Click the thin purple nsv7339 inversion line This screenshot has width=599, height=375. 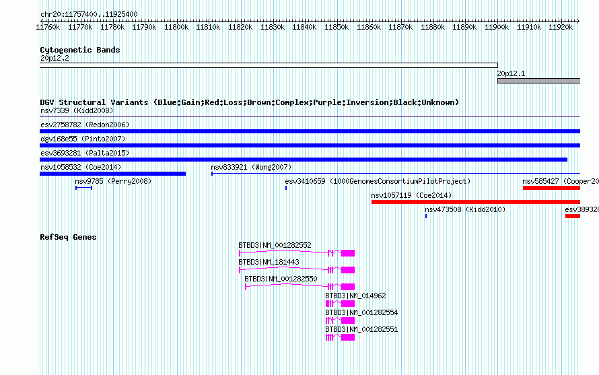point(310,116)
